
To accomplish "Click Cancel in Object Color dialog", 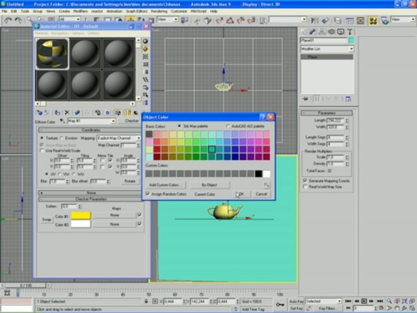I will pyautogui.click(x=261, y=194).
